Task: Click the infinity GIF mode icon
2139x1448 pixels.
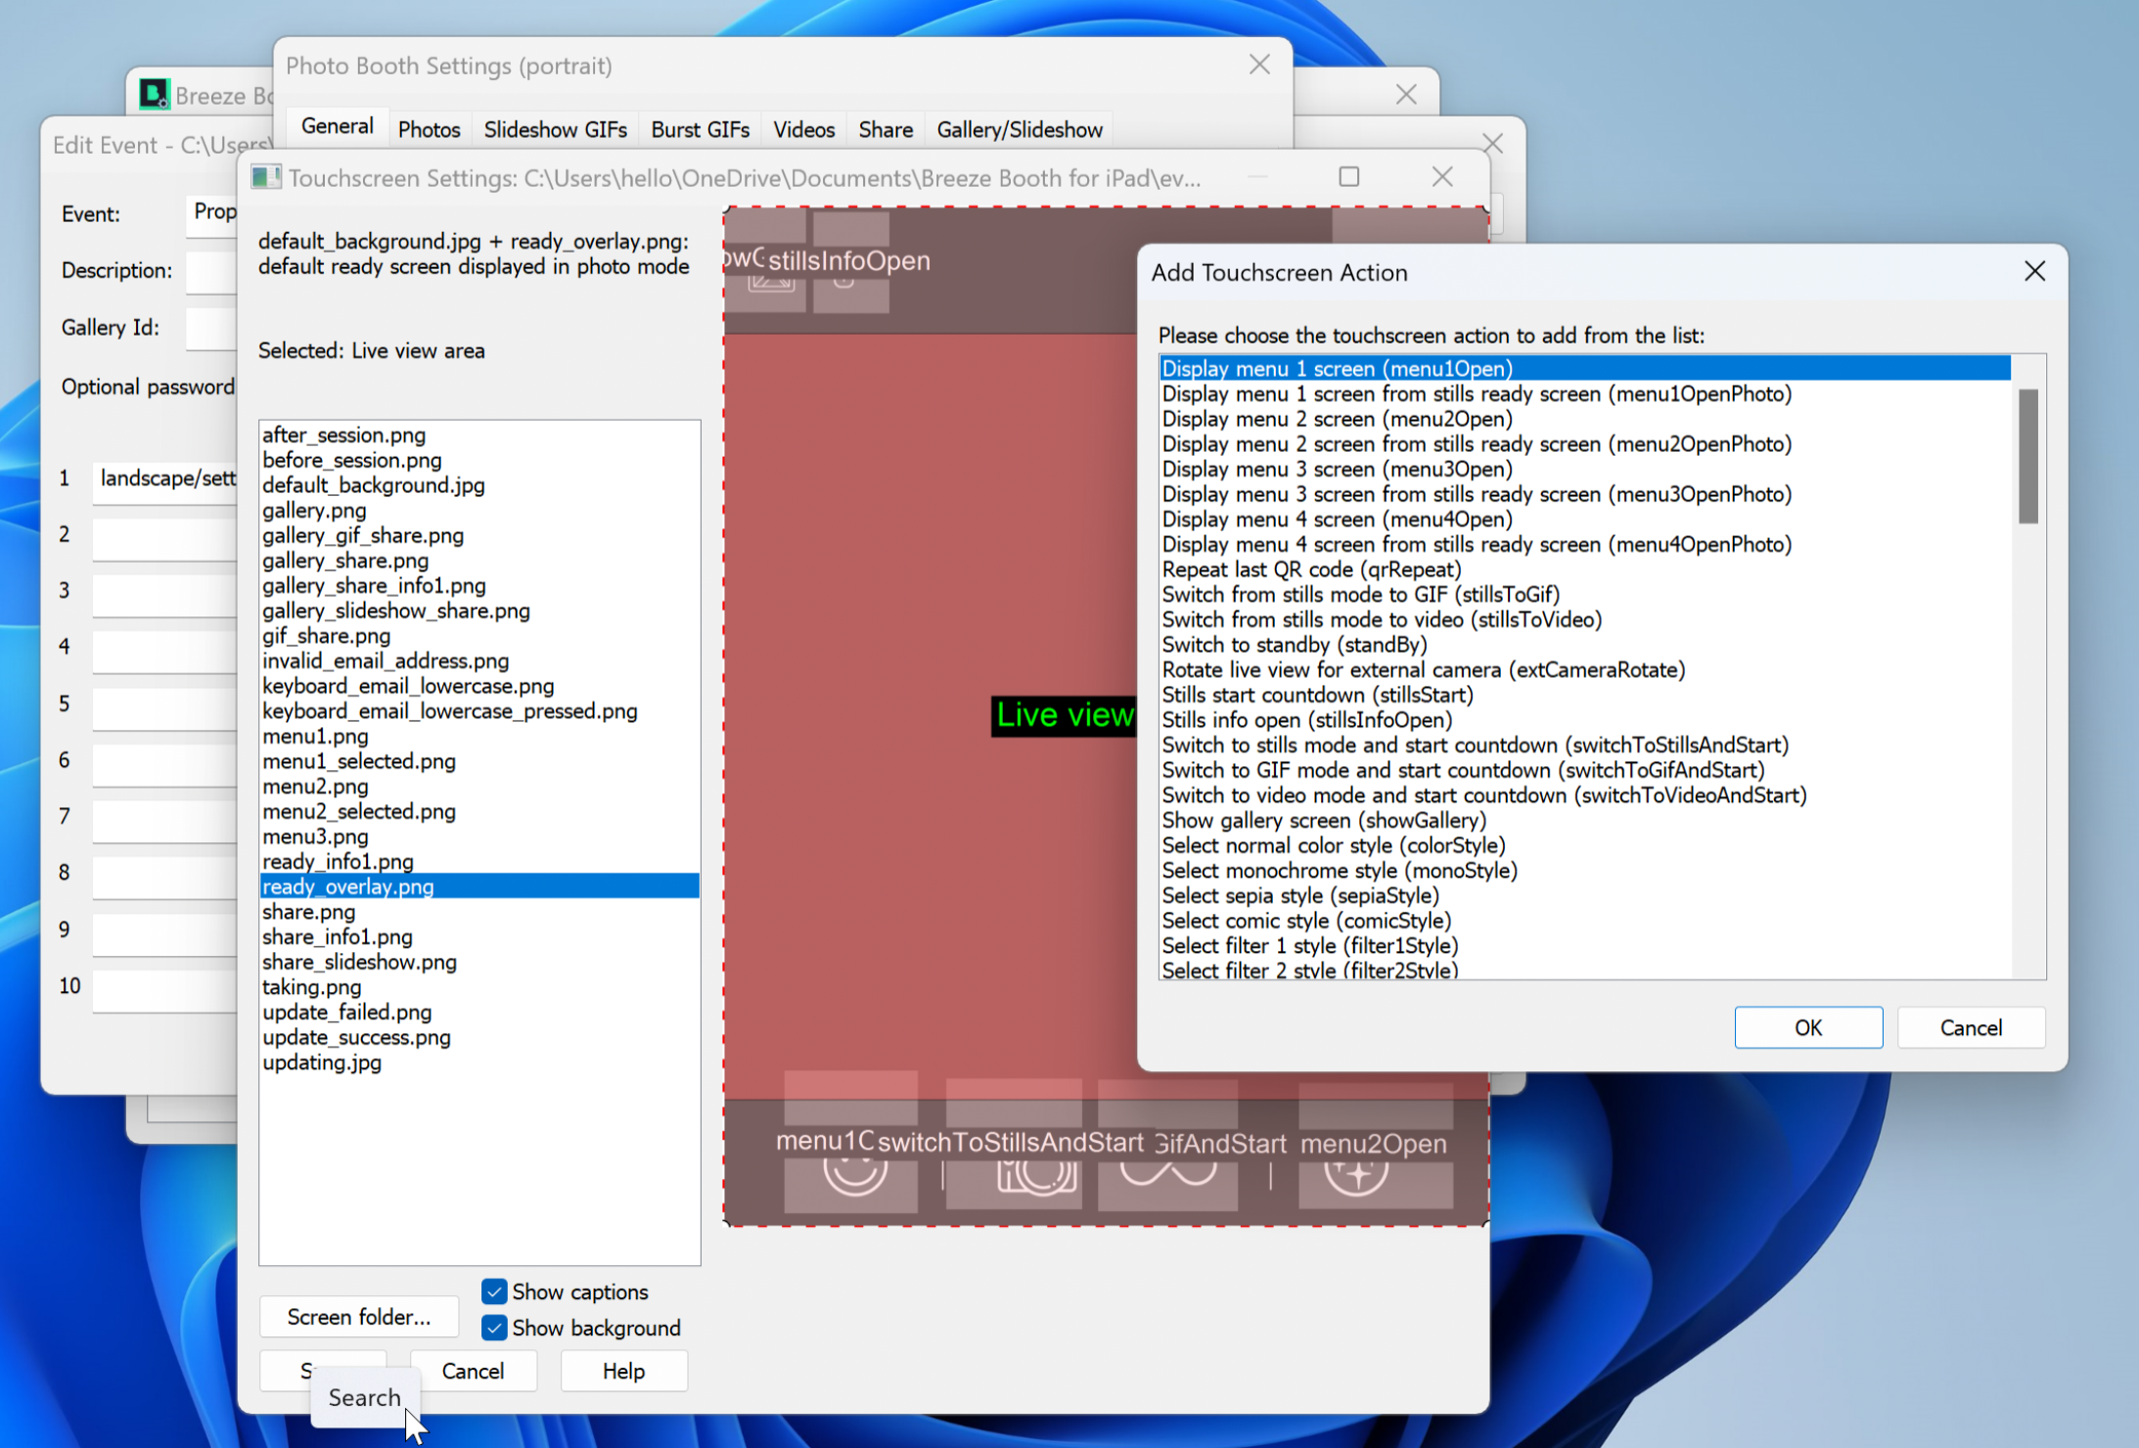Action: (1167, 1173)
